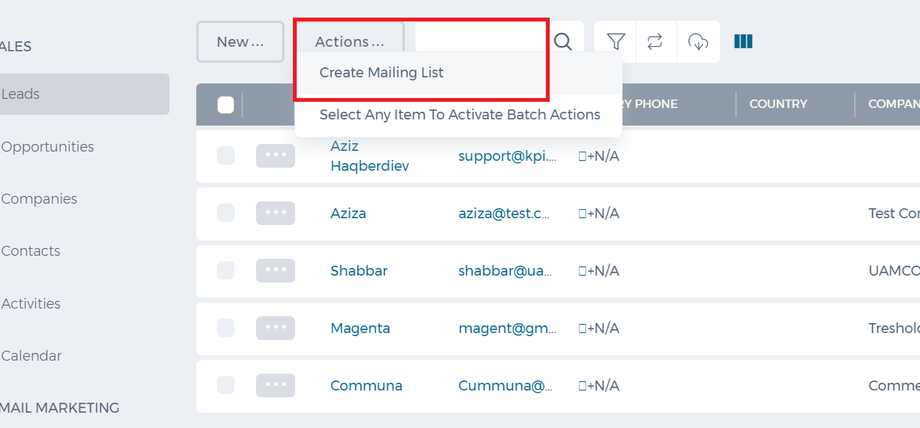Click the Country column header

click(x=778, y=104)
